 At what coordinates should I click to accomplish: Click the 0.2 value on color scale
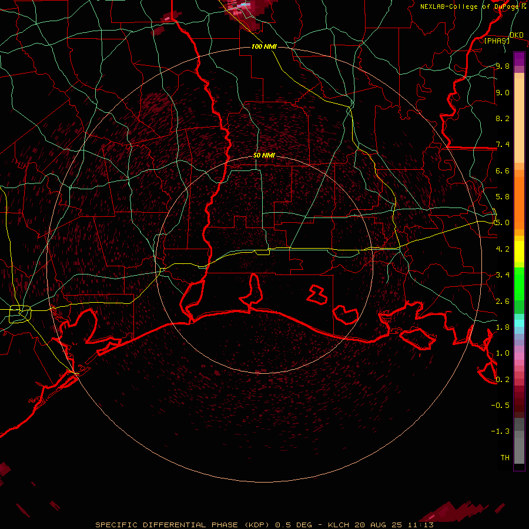click(x=503, y=379)
